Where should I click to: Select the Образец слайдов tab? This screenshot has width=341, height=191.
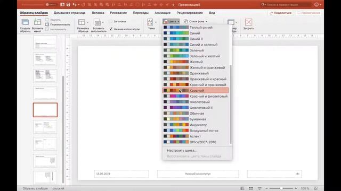(x=34, y=13)
